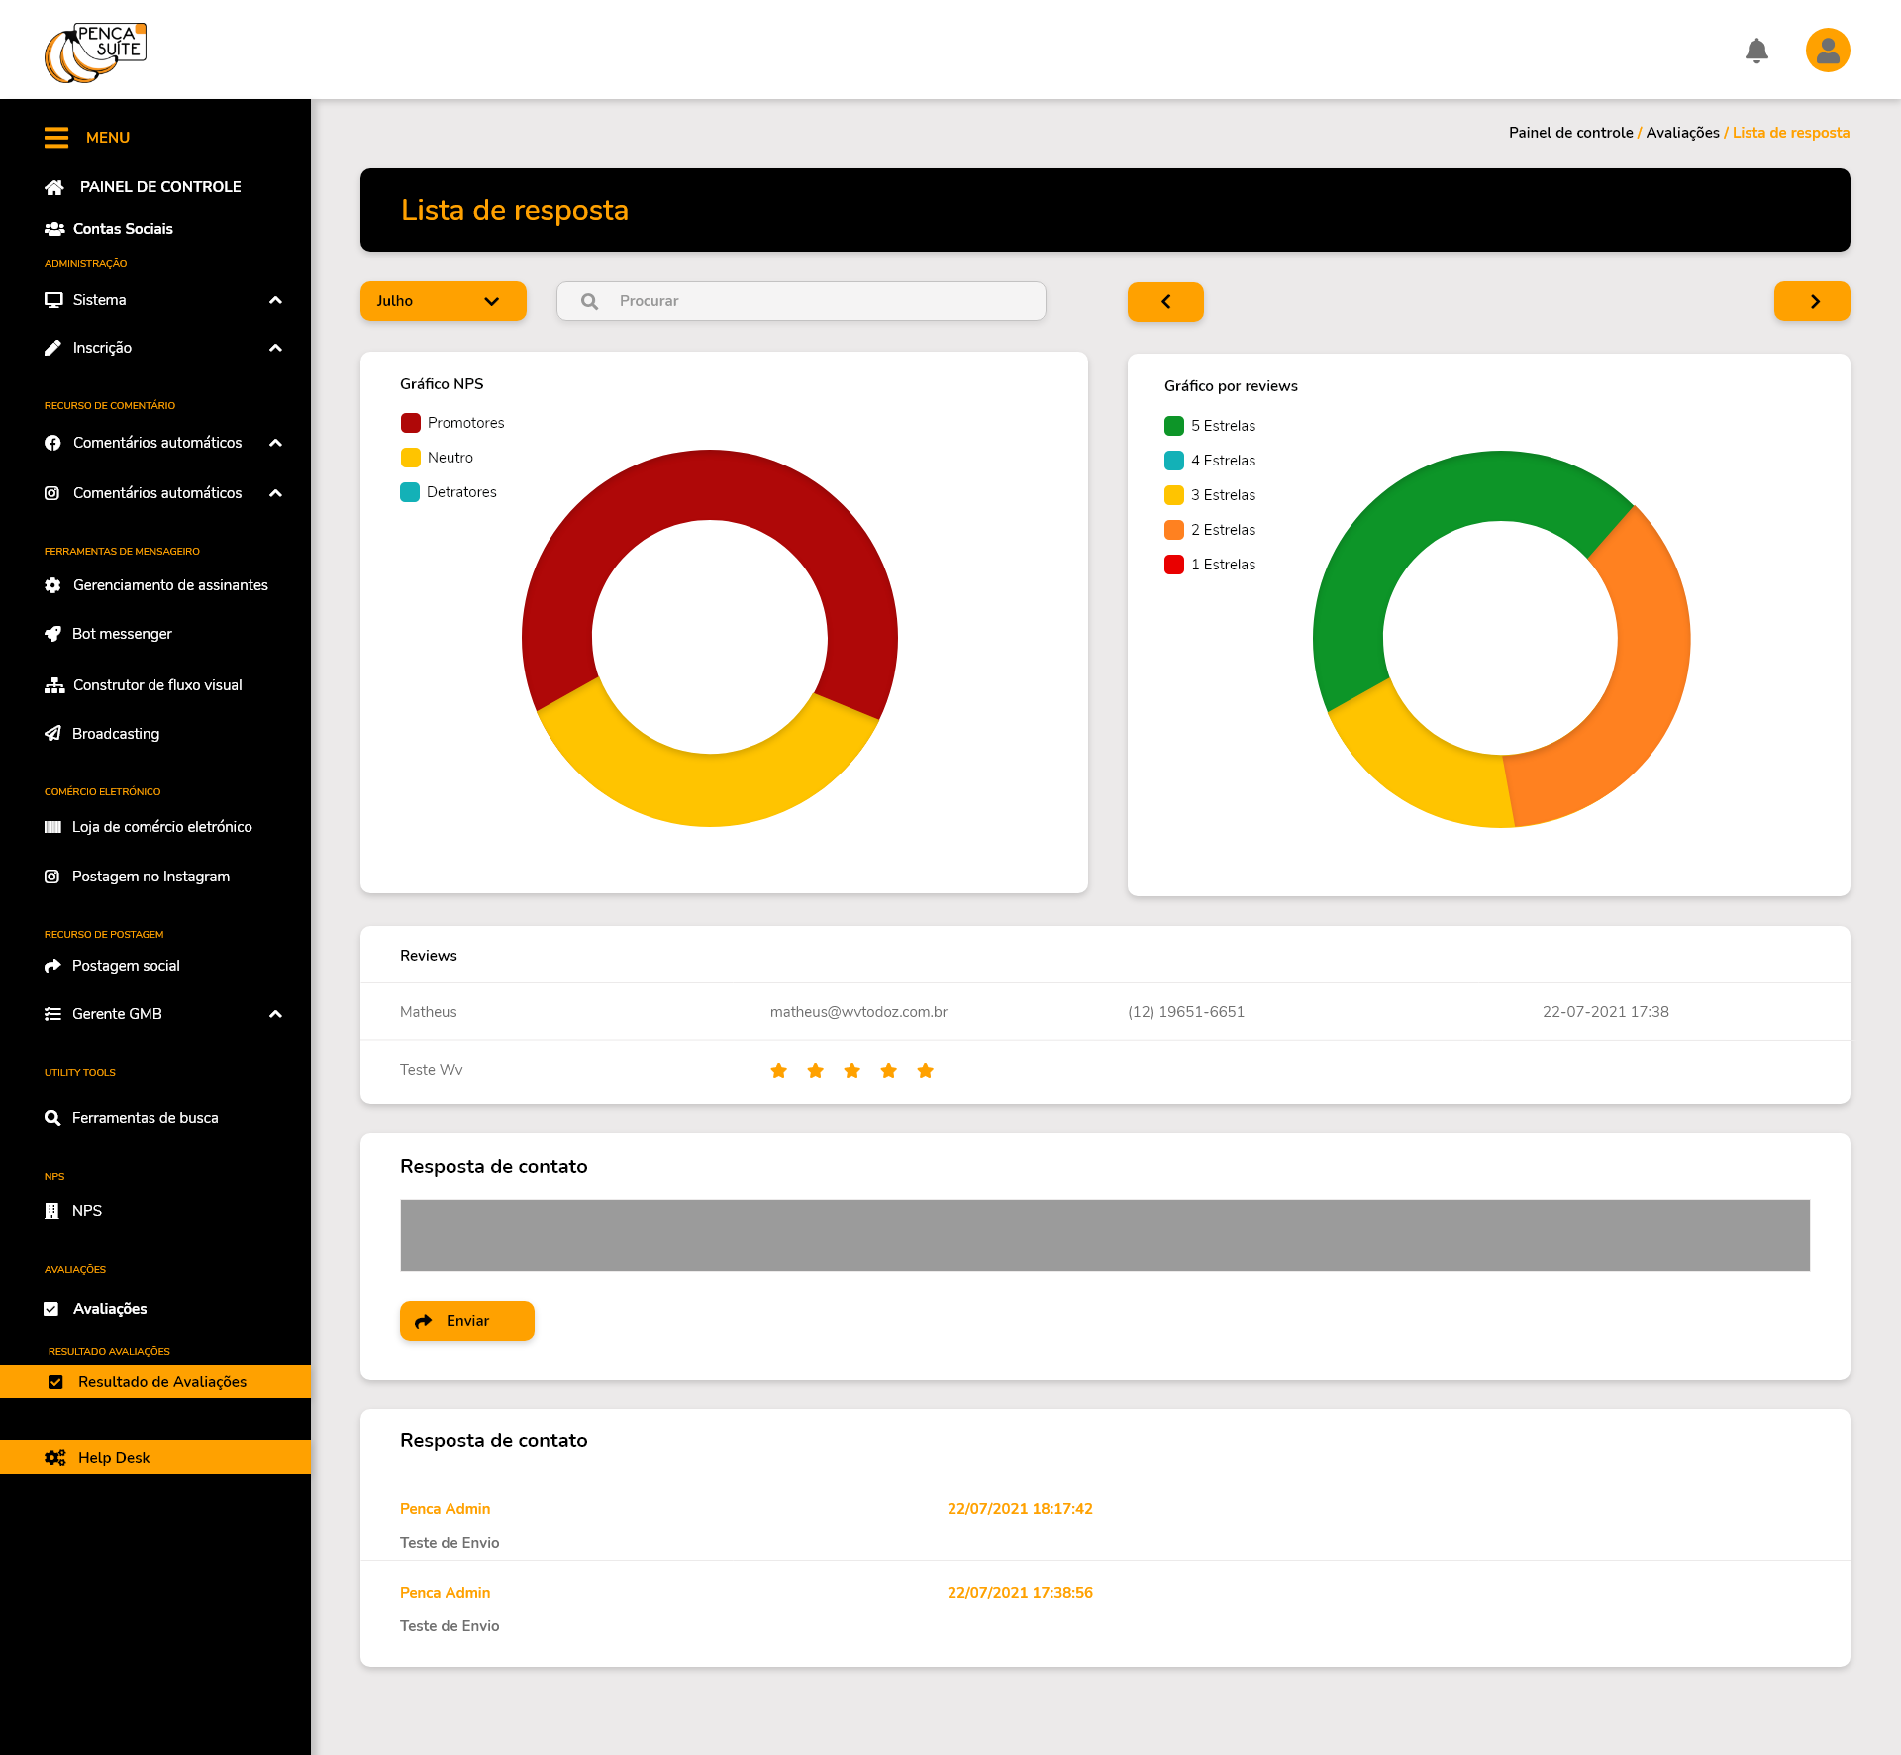Open the user profile avatar
1901x1755 pixels.
point(1828,51)
